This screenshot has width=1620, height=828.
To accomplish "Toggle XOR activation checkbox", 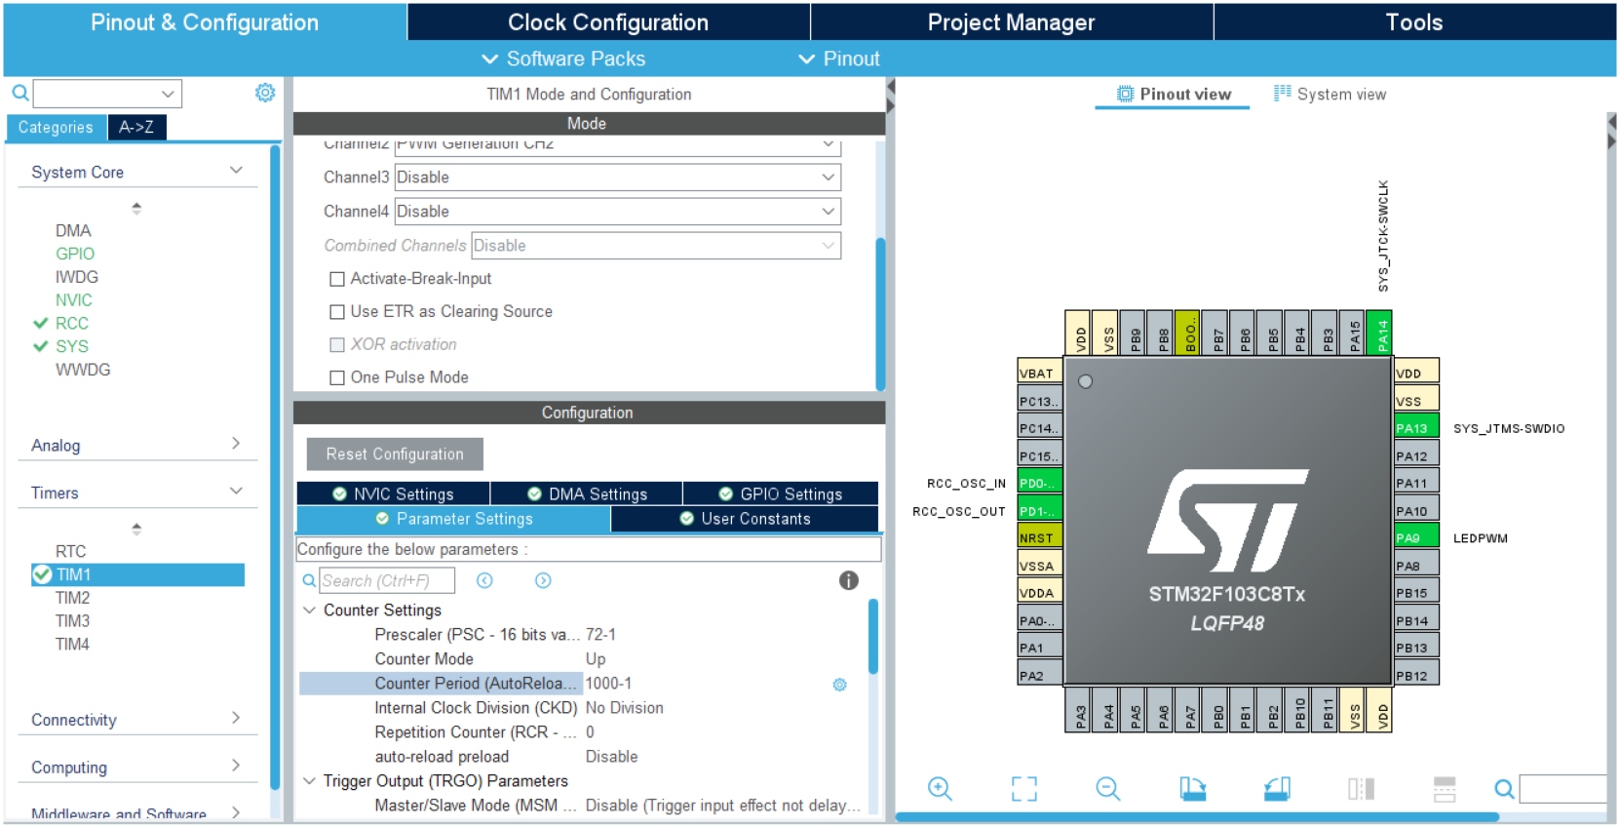I will (x=337, y=345).
